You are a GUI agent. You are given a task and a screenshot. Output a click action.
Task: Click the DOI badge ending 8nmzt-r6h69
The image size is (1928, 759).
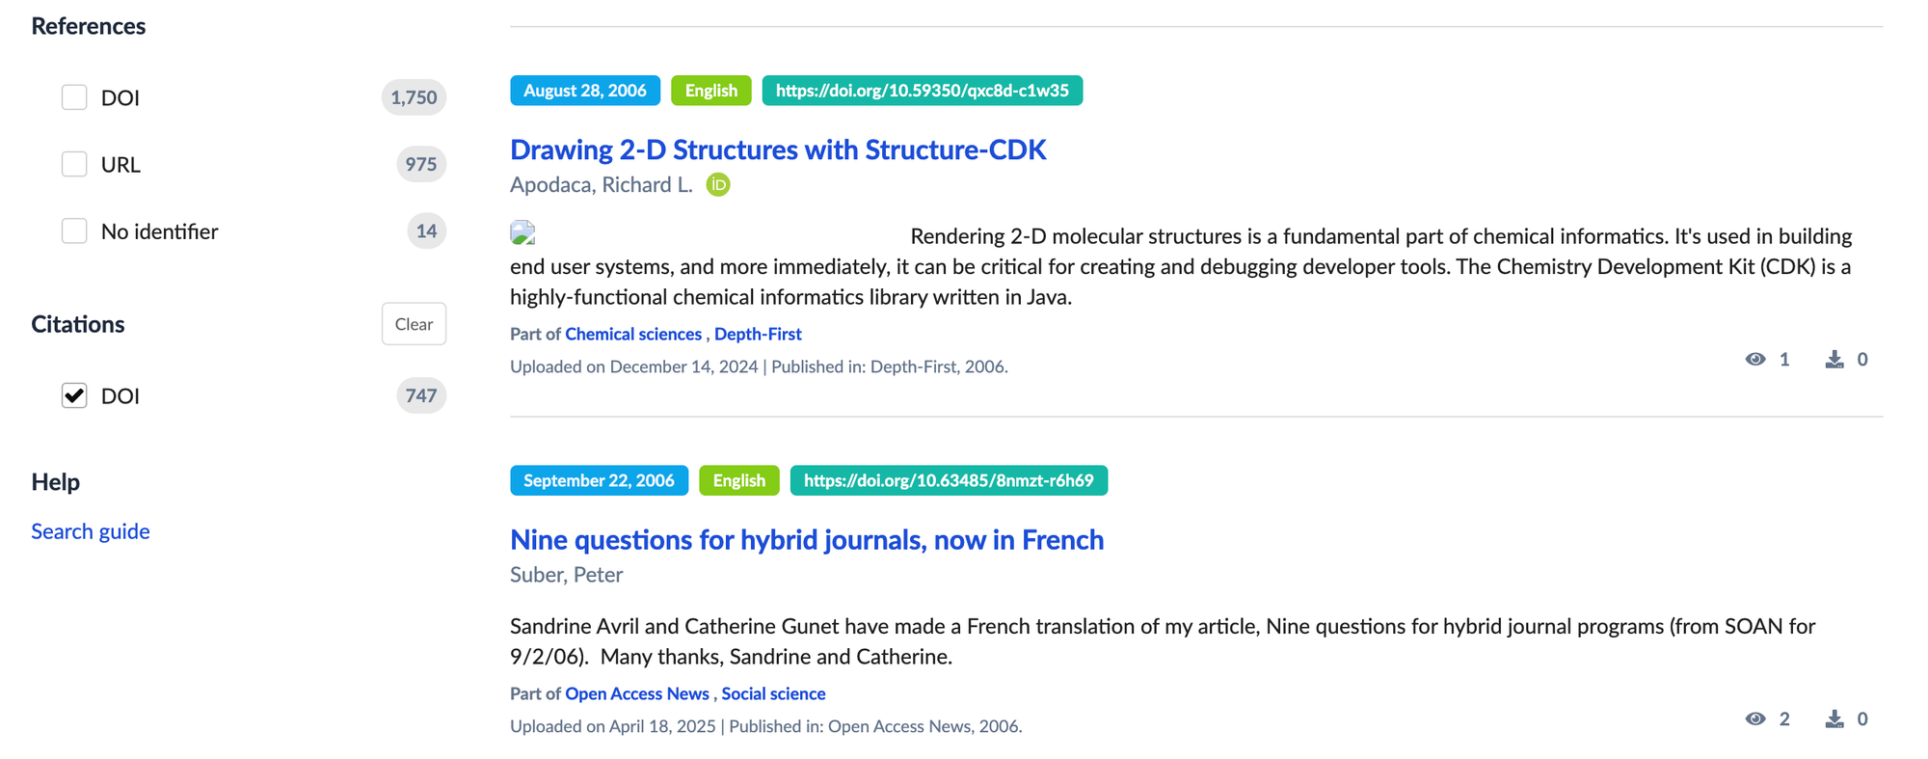[949, 480]
